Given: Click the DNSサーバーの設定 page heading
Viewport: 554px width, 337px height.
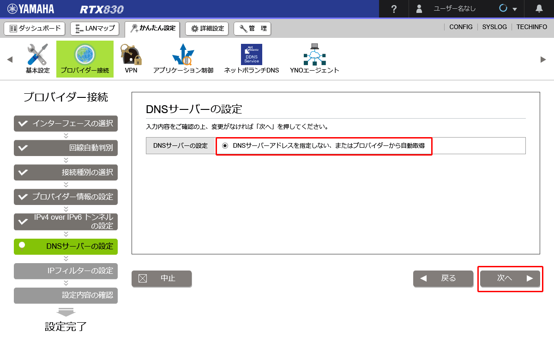Looking at the screenshot, I should click(194, 109).
